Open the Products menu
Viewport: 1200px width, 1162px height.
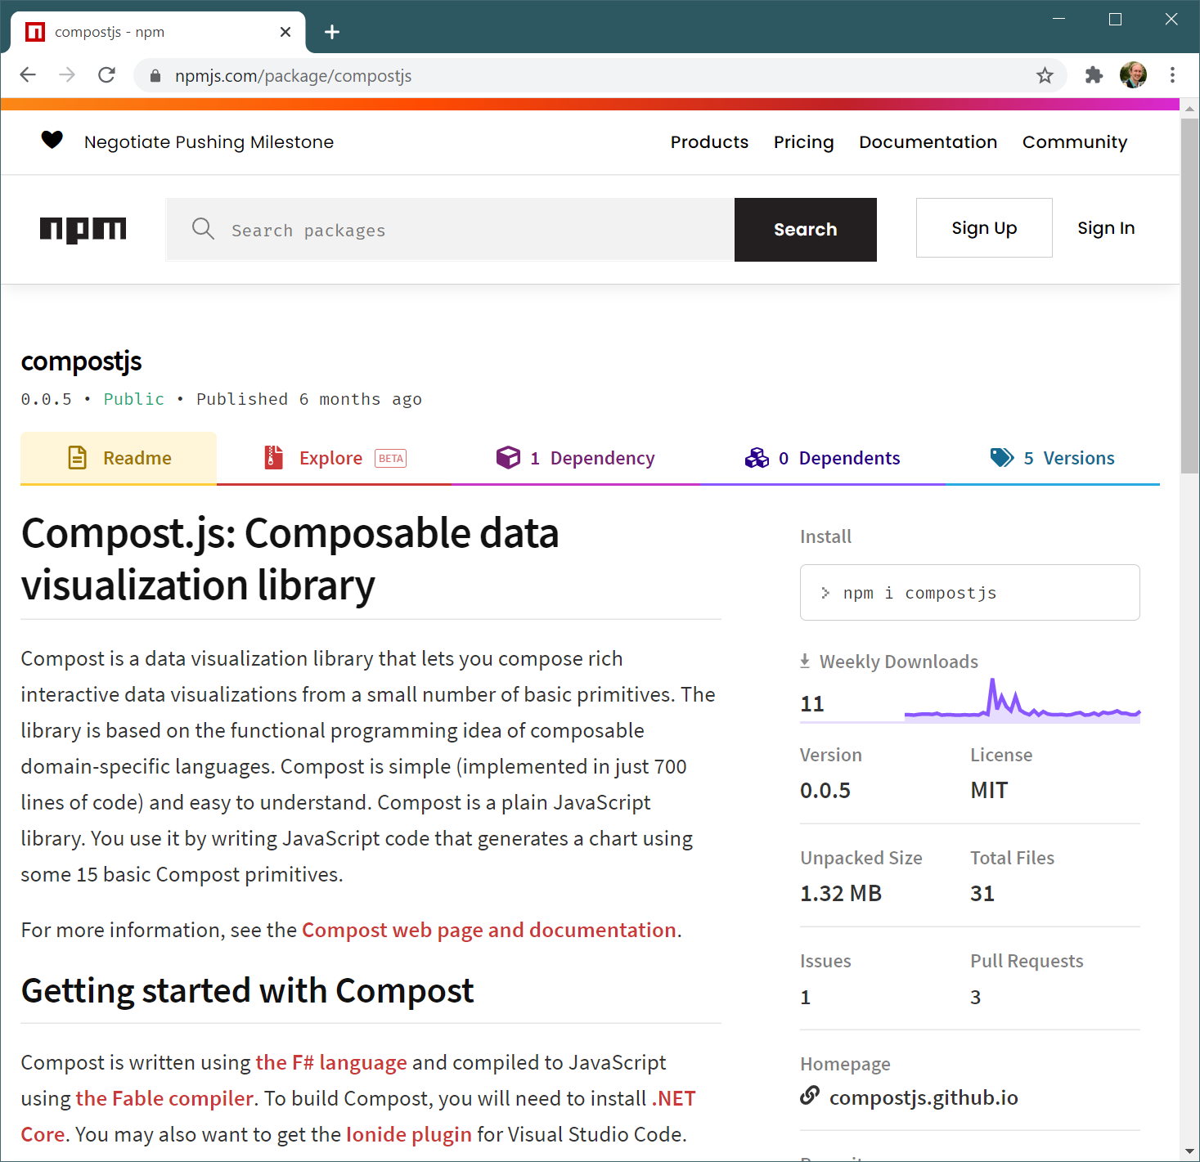(709, 142)
